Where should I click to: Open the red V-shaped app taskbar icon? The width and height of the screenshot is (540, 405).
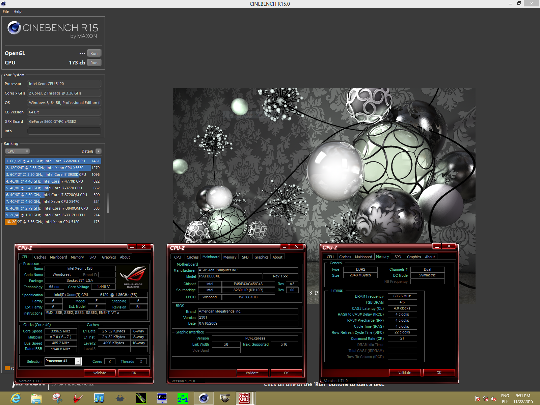(x=78, y=398)
